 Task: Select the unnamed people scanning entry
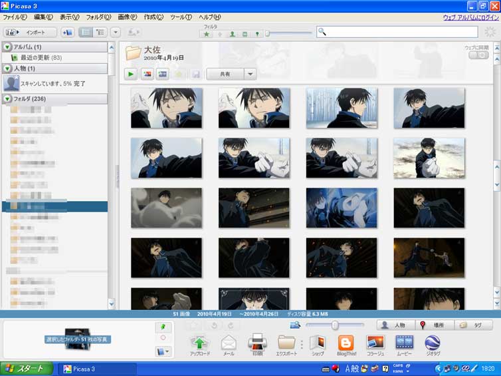click(x=55, y=84)
